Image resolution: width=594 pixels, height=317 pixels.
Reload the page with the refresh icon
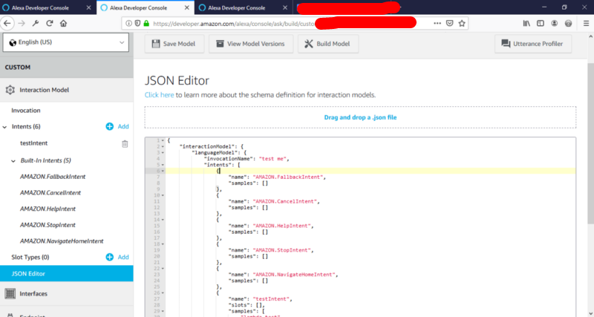pos(49,24)
